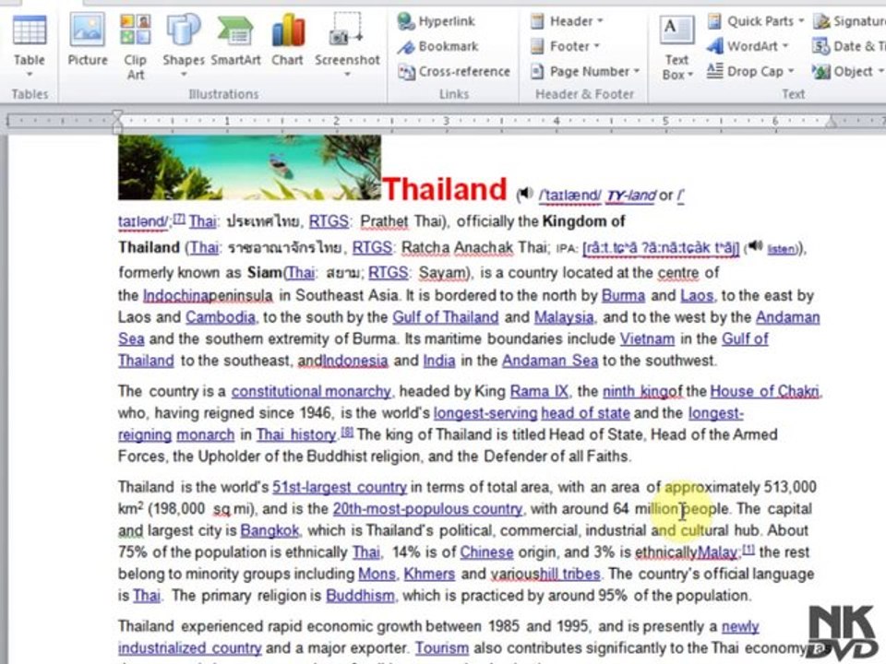Open the Khmers link

point(429,574)
